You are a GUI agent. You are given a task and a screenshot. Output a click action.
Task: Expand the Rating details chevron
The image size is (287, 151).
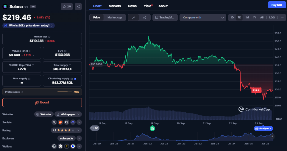point(78,130)
